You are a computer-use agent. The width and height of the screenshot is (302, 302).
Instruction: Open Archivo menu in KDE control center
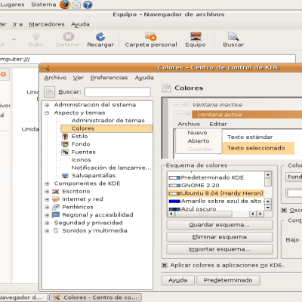pyautogui.click(x=55, y=78)
